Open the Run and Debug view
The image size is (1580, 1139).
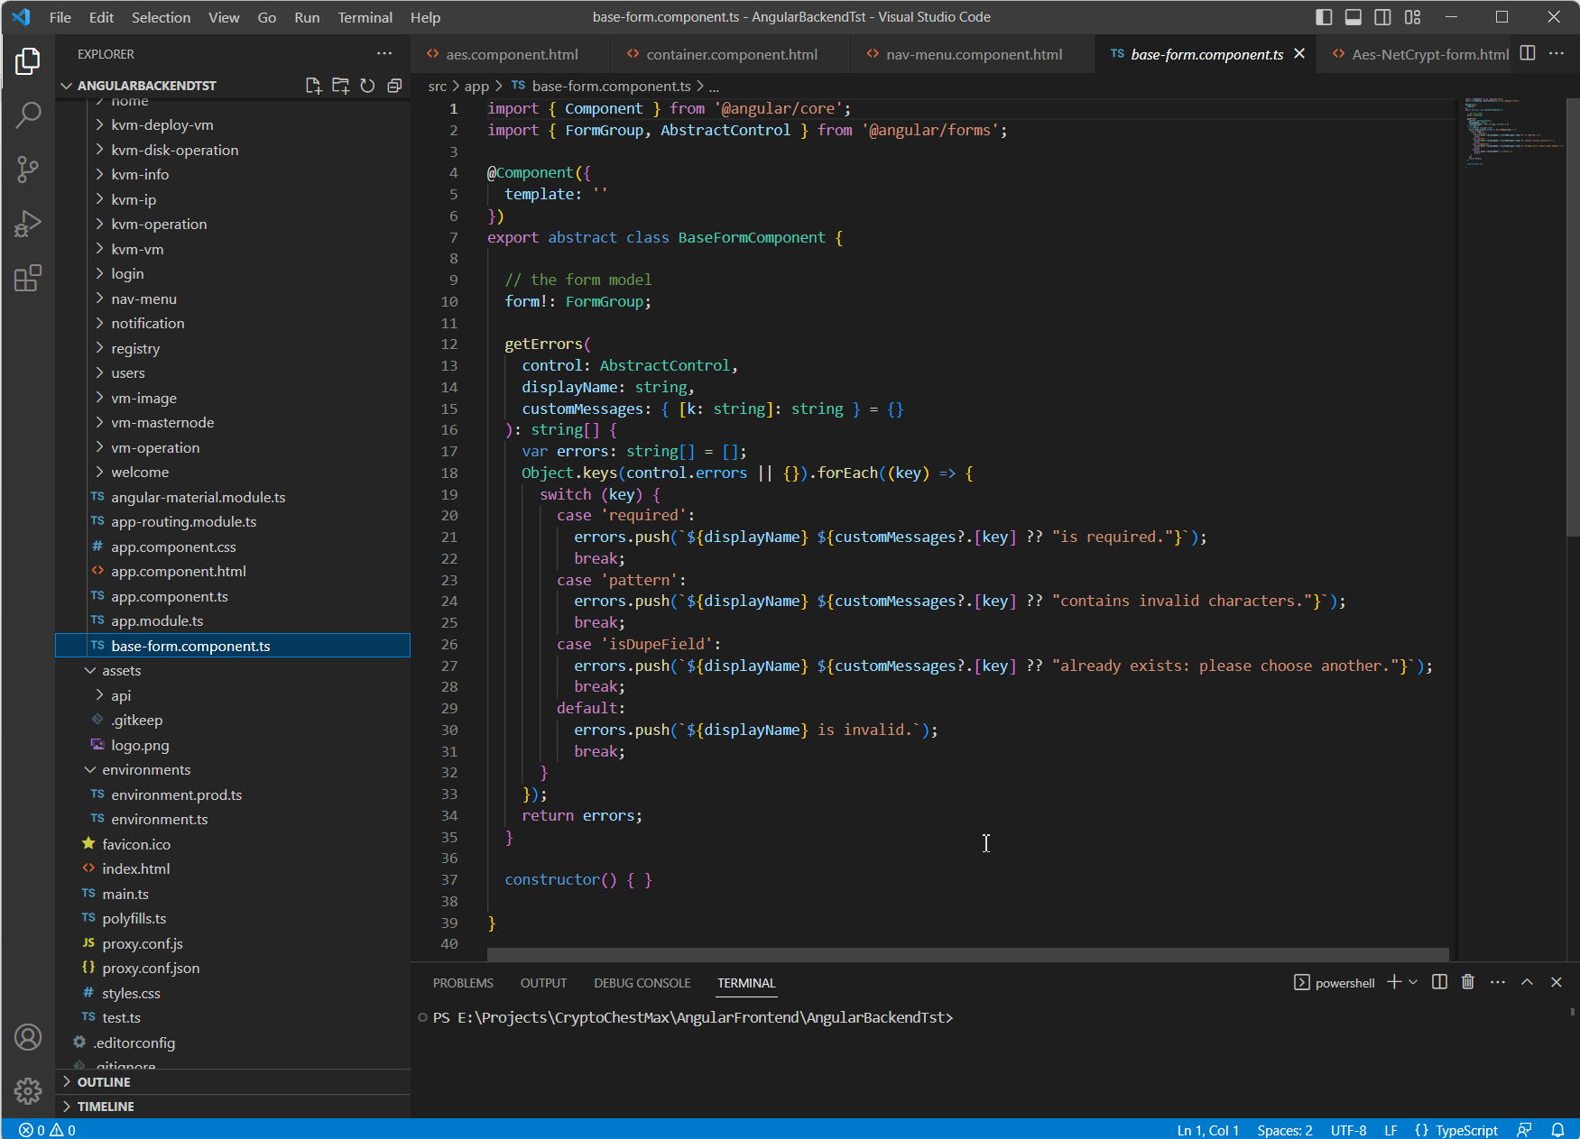[28, 224]
